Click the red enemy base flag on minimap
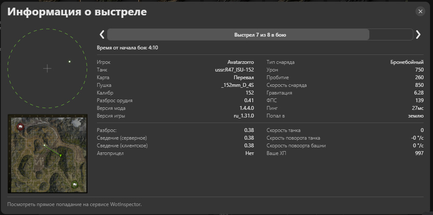 pos(20,127)
